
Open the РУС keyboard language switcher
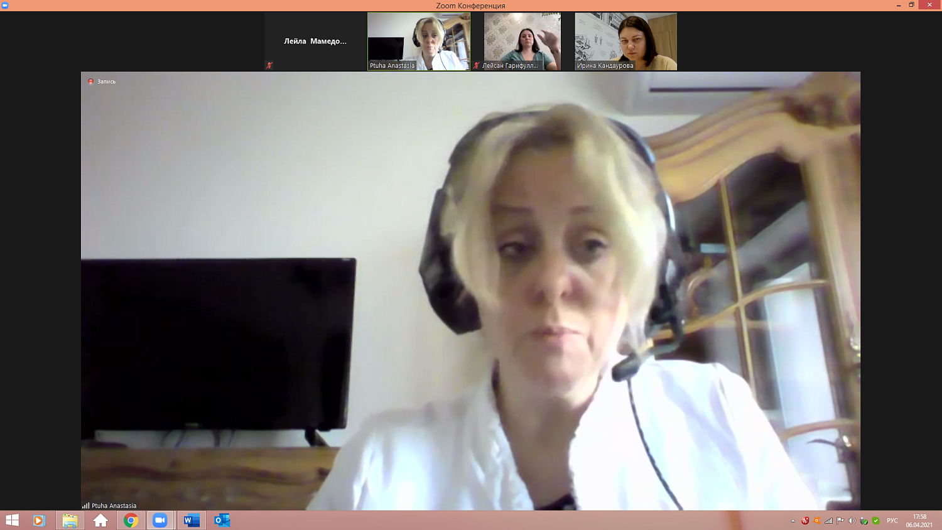point(892,521)
